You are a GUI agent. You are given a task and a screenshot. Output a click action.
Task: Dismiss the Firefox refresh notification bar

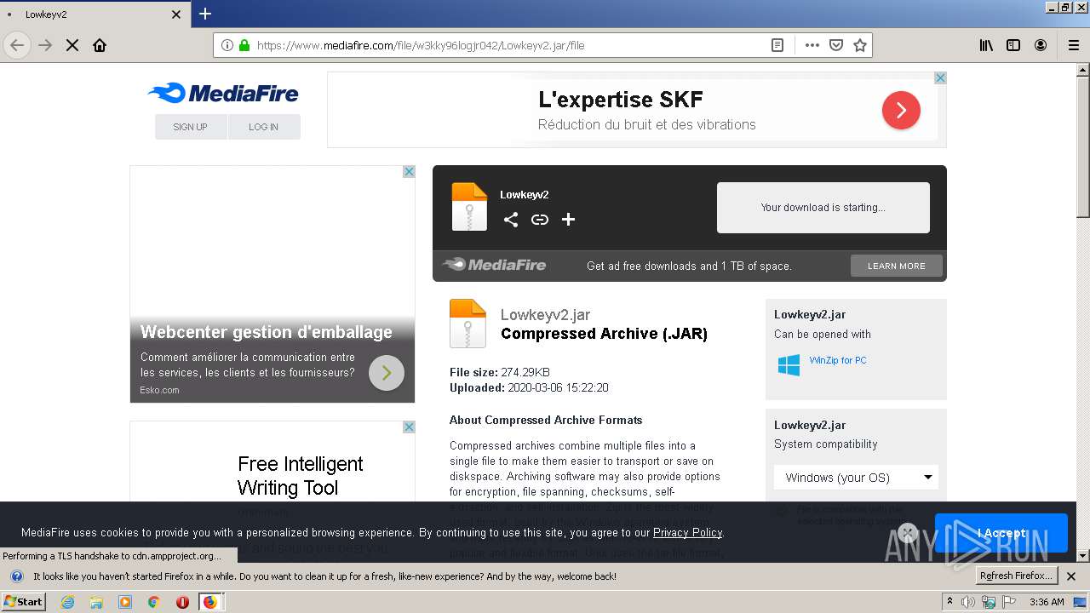(x=1071, y=576)
